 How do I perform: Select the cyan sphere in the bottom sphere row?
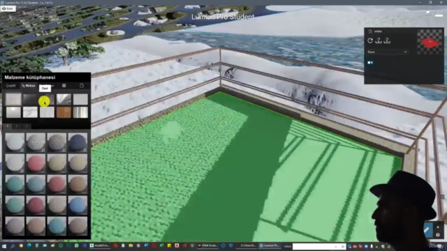(x=57, y=226)
